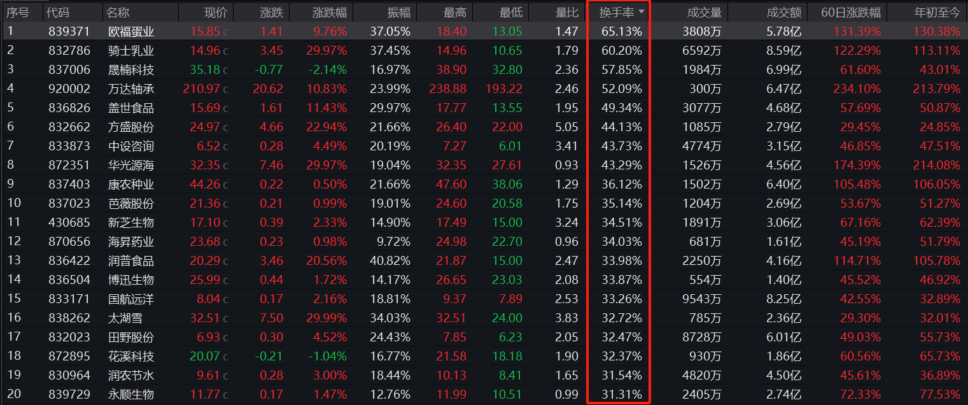This screenshot has height=405, width=968.
Task: Select stock 永顺生物
Action: coord(131,394)
